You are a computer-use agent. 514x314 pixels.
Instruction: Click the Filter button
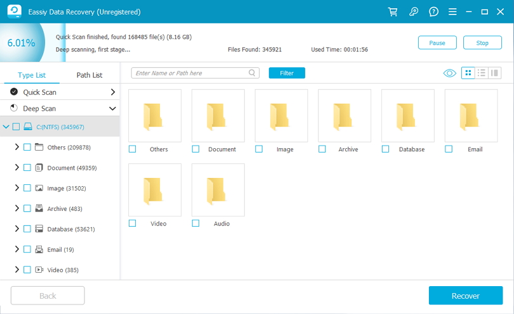(287, 73)
